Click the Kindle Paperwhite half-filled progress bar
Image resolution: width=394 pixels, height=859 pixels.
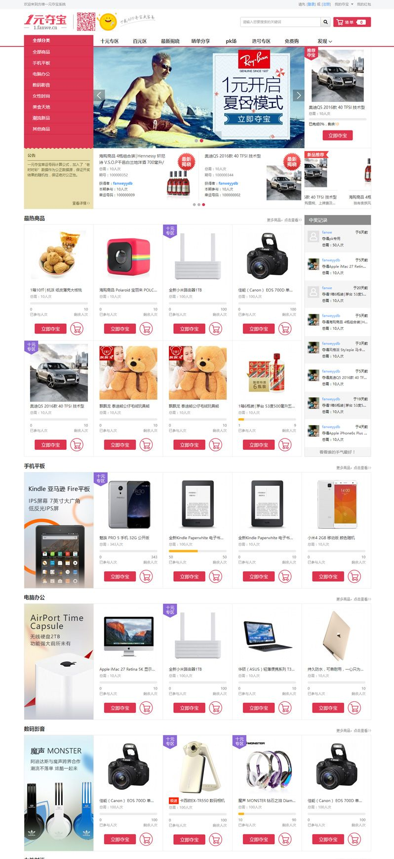click(197, 551)
